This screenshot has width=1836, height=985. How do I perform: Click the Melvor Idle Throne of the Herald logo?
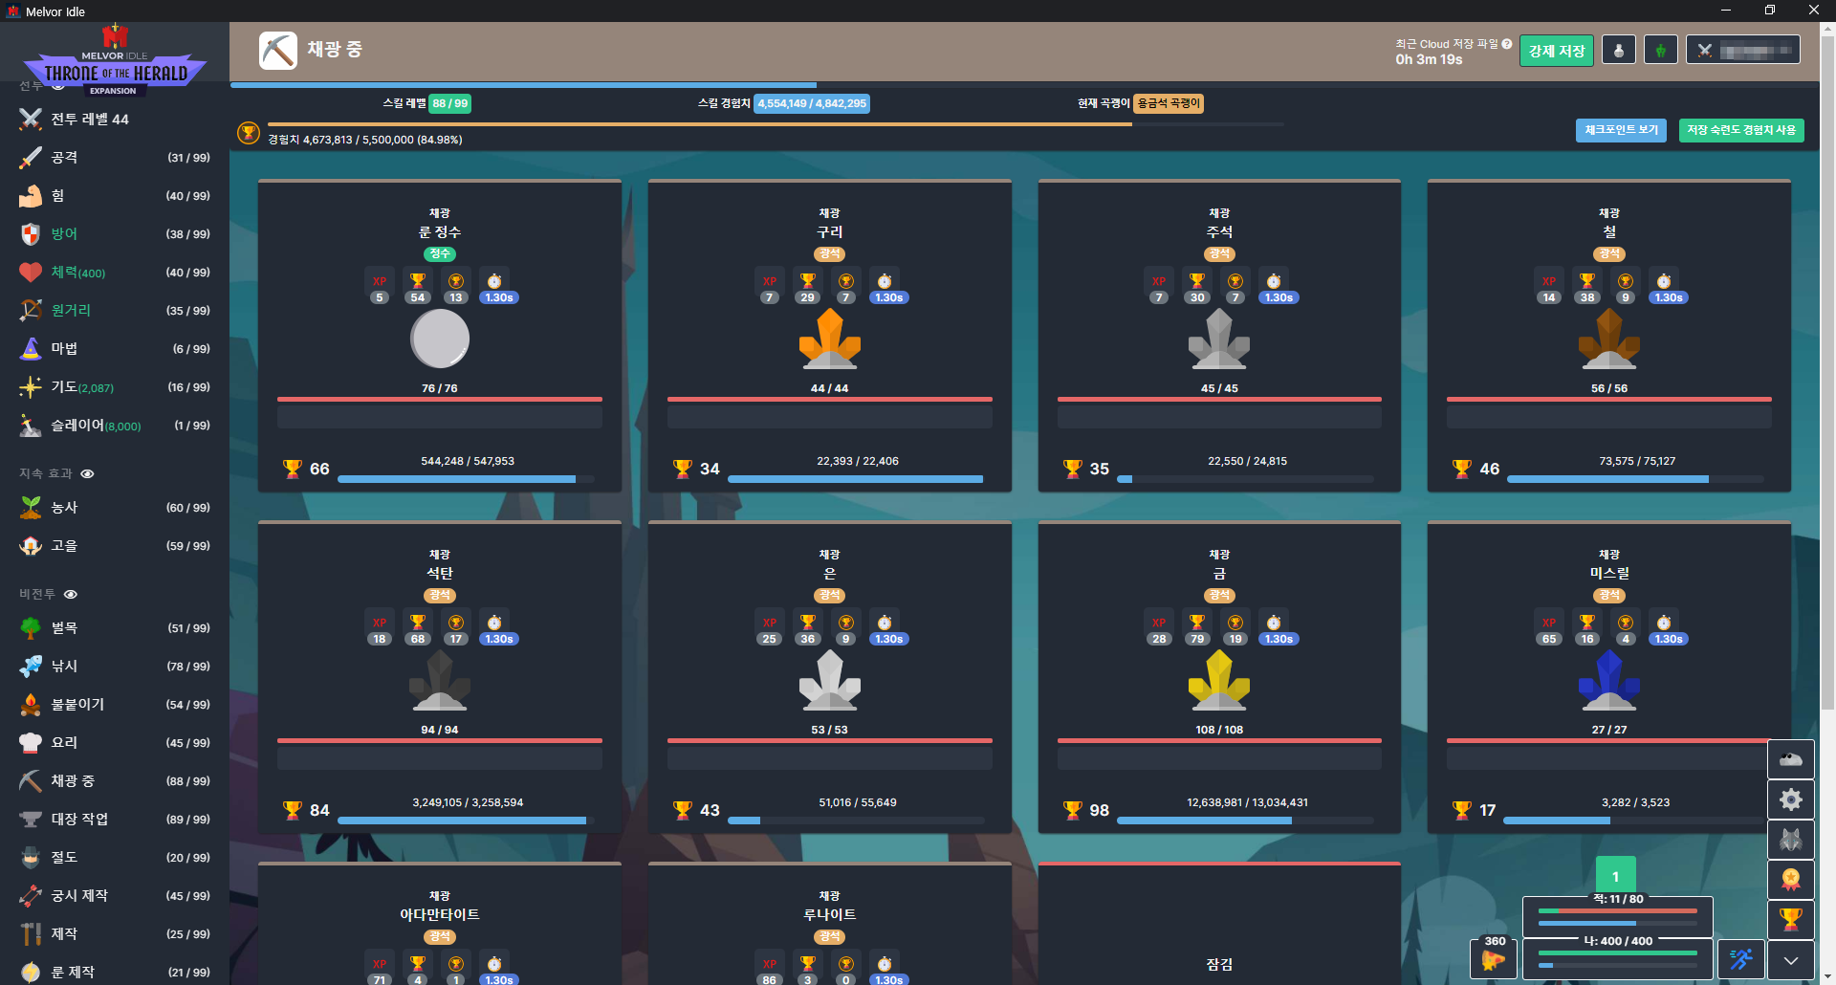(x=115, y=59)
